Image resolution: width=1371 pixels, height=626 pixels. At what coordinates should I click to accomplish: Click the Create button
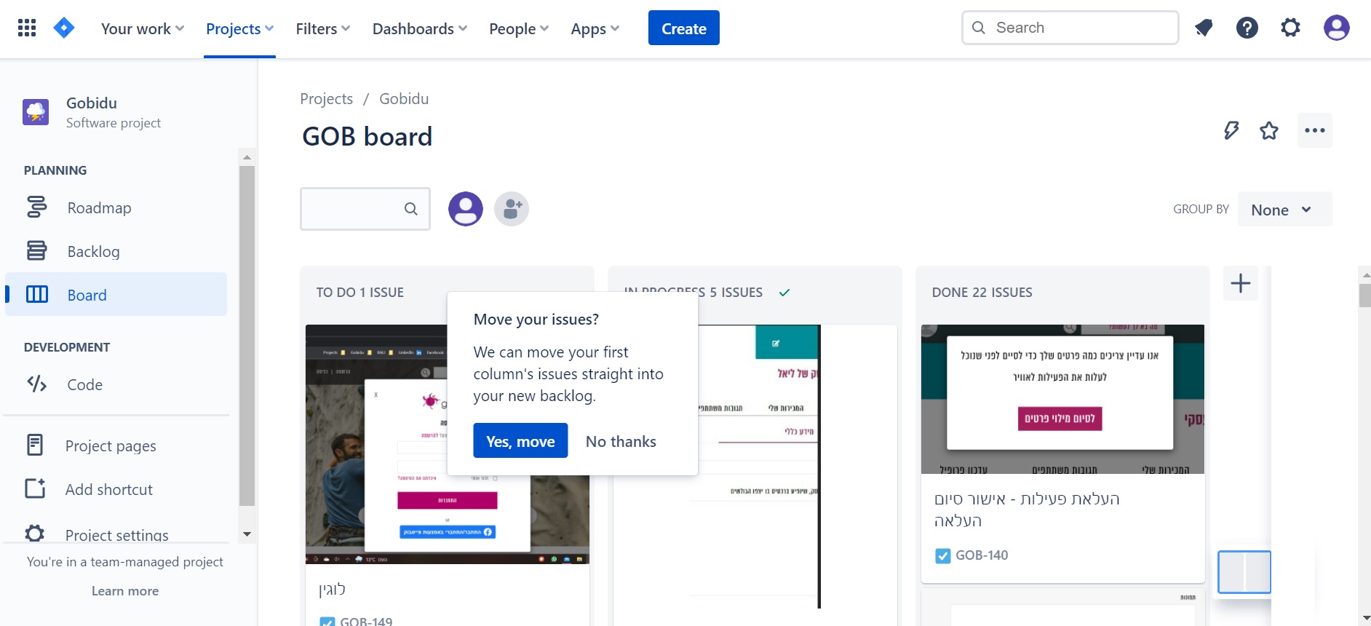click(x=684, y=28)
